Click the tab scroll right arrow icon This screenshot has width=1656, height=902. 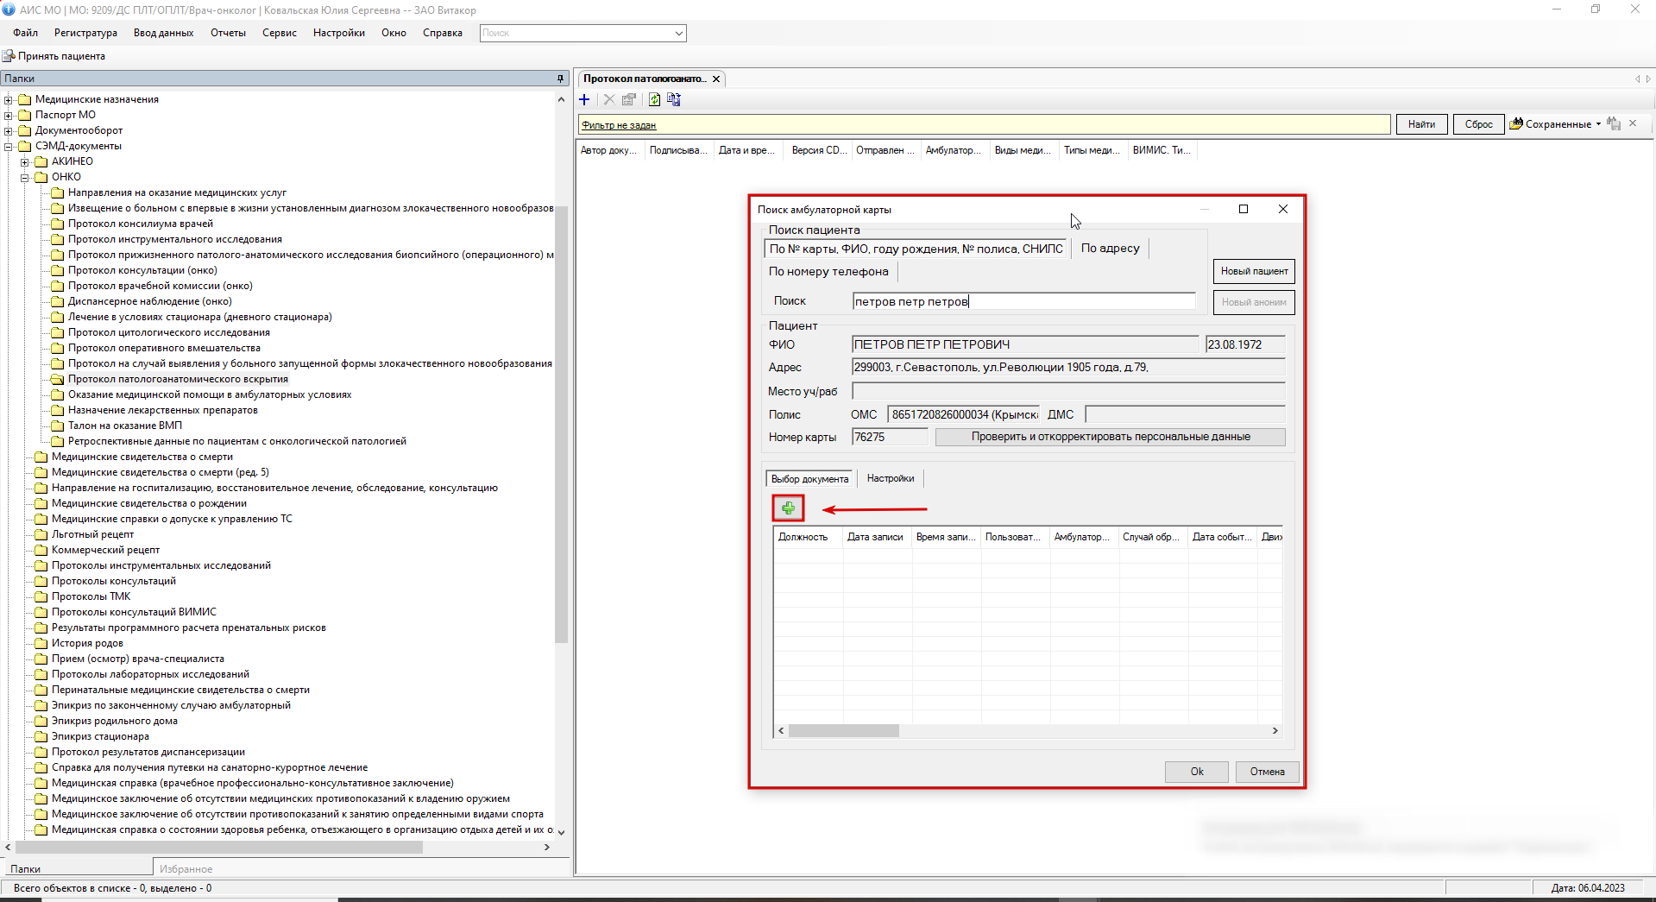tap(1648, 79)
